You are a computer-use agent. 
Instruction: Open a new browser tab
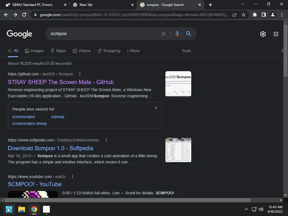(x=210, y=5)
